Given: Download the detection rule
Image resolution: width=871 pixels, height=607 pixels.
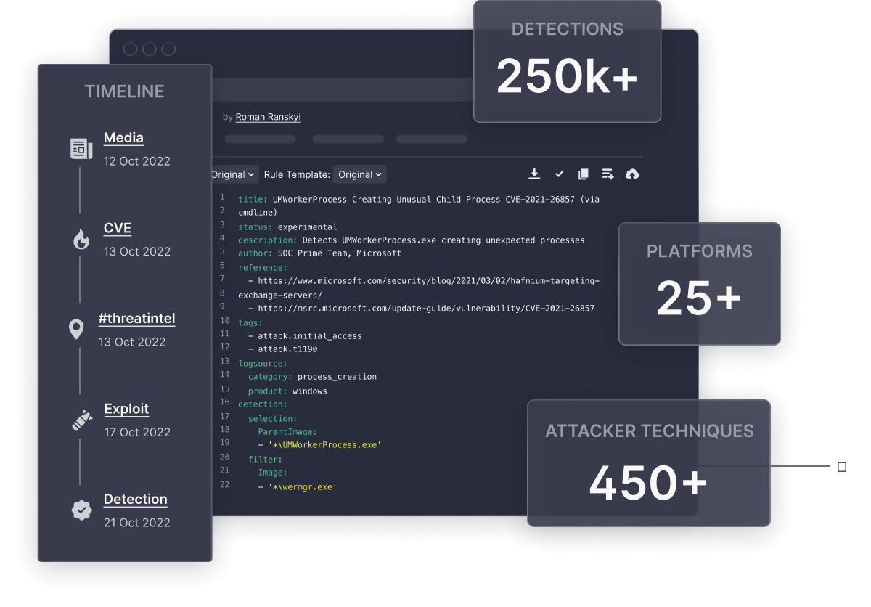Looking at the screenshot, I should 535,174.
